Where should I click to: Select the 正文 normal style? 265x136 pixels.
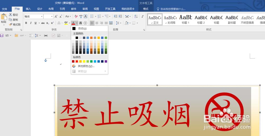pos(155,19)
